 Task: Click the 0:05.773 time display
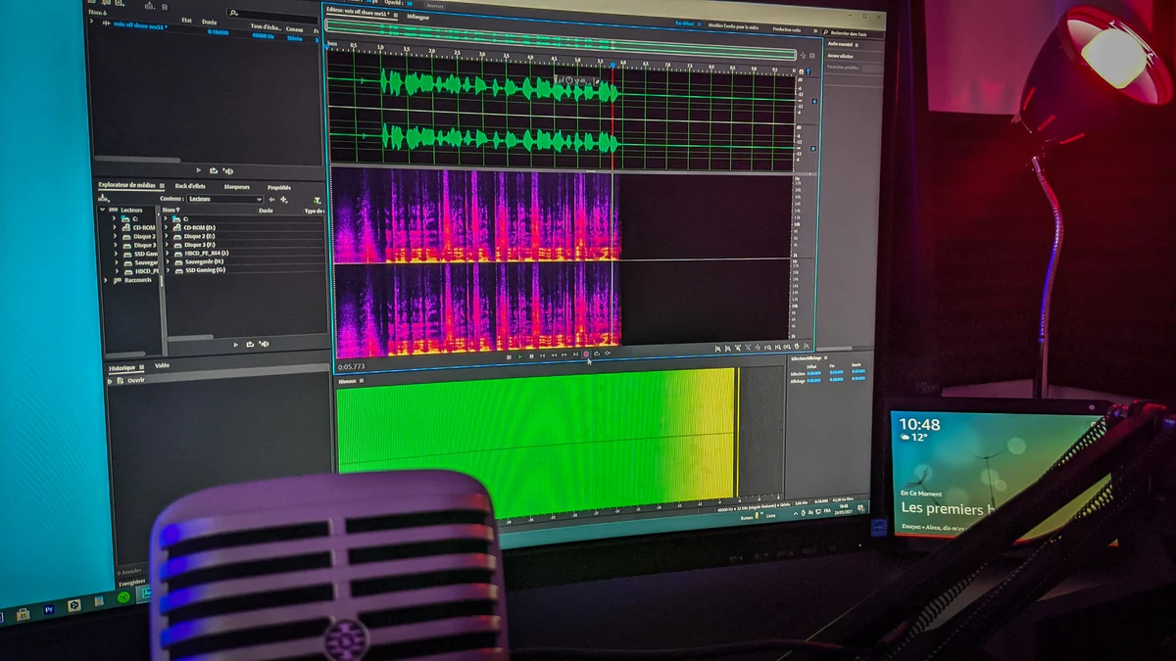click(x=351, y=366)
